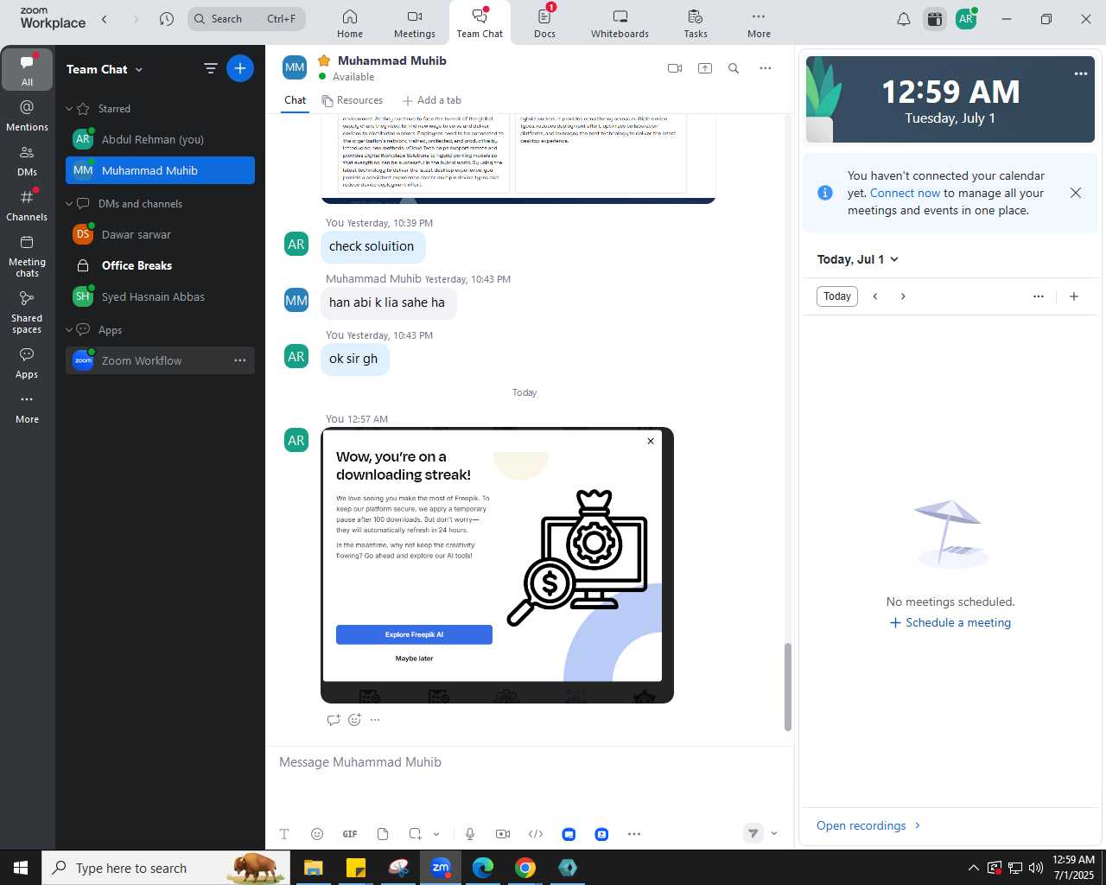Go to next day in calendar
This screenshot has width=1106, height=885.
click(903, 296)
